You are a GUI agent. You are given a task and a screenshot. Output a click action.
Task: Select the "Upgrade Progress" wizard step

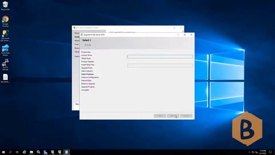[x=88, y=87]
